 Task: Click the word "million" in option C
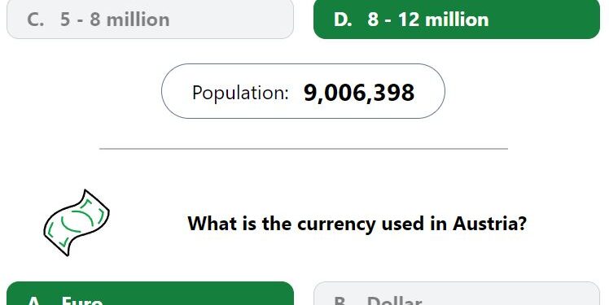click(138, 20)
